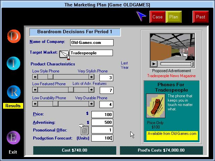Click the 'Low Style Phone' label
The height and width of the screenshot is (161, 215).
point(46,71)
